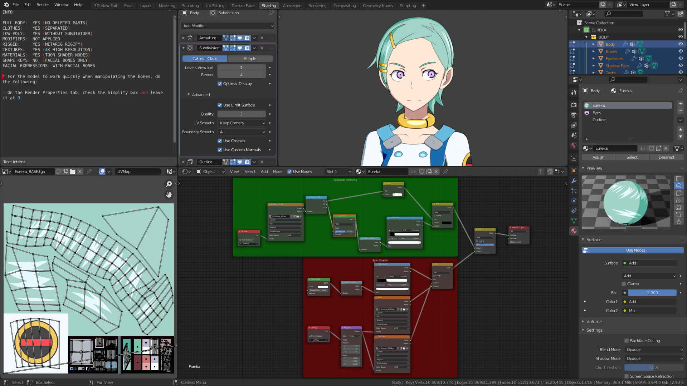The height and width of the screenshot is (386, 687).
Task: Move material slot up
Action: [x=680, y=129]
